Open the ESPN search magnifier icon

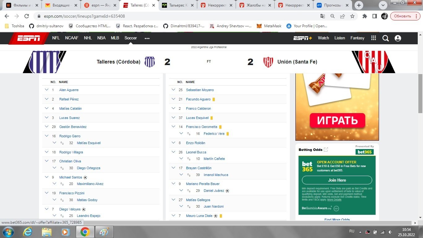386,38
